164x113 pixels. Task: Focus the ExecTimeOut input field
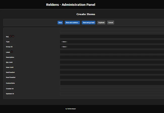[112, 77]
